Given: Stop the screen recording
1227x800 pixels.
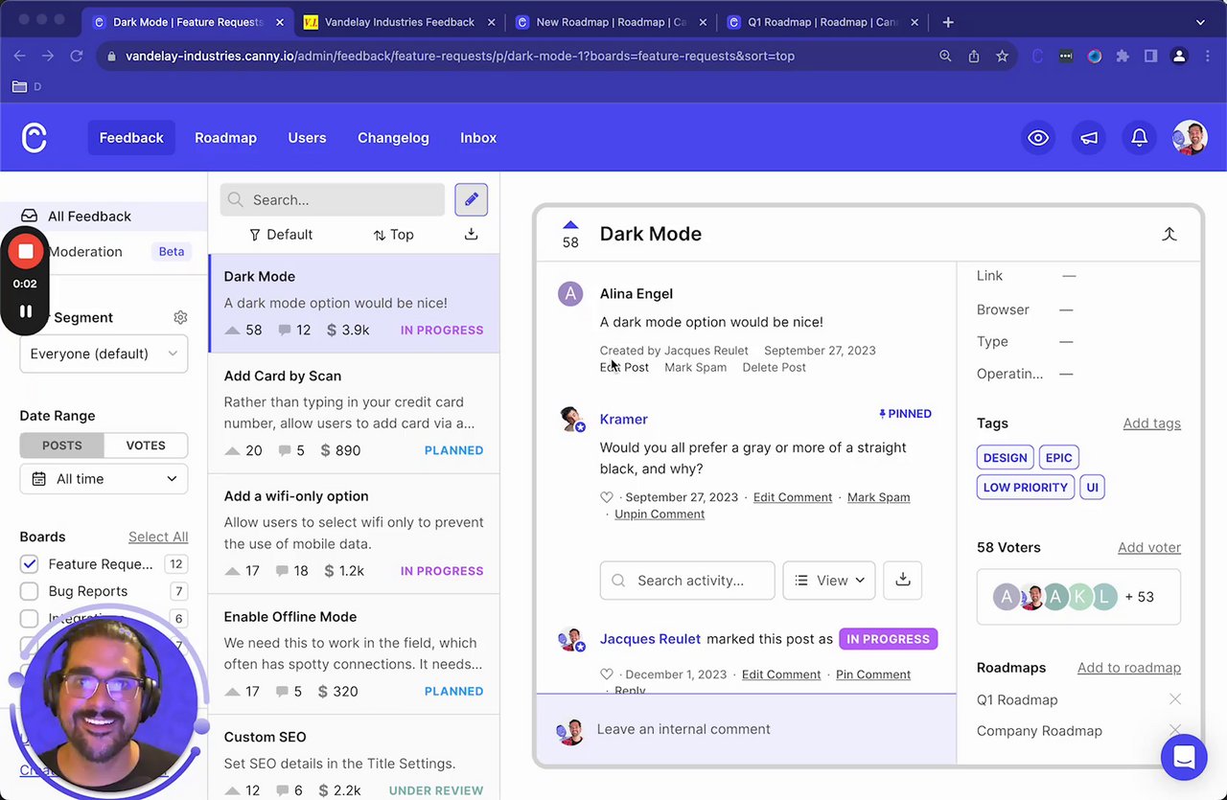Looking at the screenshot, I should click(x=26, y=252).
